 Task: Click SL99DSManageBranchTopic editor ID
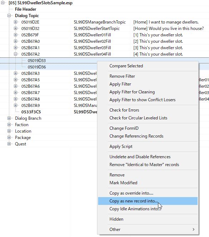click(100, 22)
